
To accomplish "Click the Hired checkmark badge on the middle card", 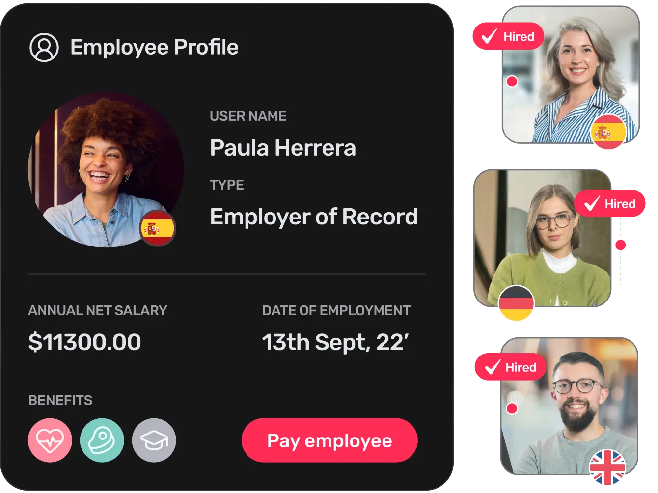I will (x=609, y=203).
